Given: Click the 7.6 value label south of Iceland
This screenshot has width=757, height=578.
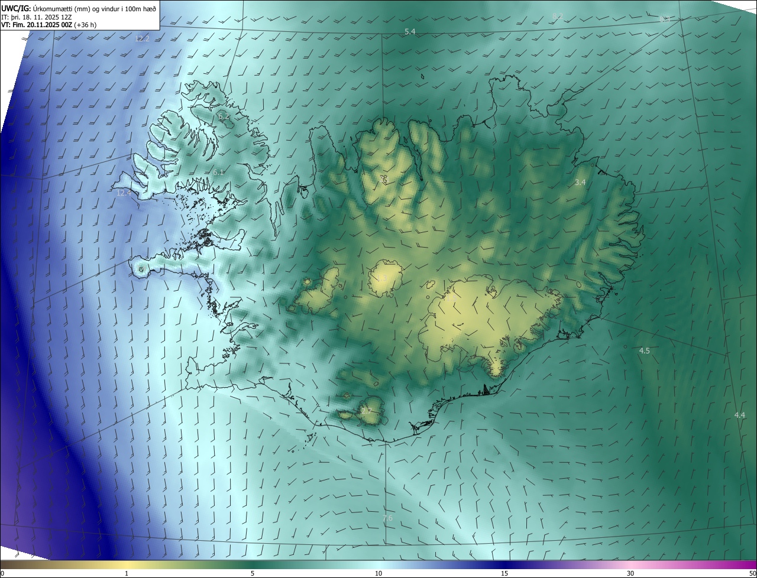Looking at the screenshot, I should pyautogui.click(x=387, y=518).
